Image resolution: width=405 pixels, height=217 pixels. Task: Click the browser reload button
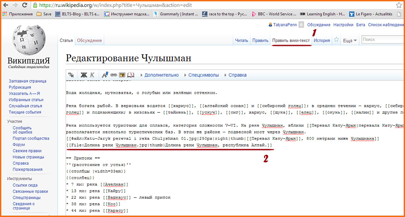pos(25,6)
